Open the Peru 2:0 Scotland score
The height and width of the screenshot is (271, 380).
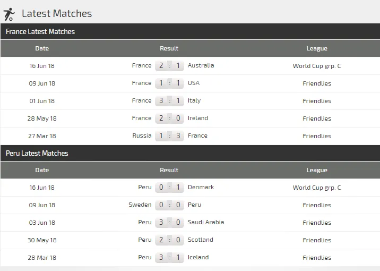pos(169,240)
